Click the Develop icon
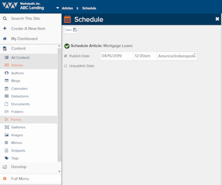Viewport: 222px width, 185px height. [x=5, y=167]
